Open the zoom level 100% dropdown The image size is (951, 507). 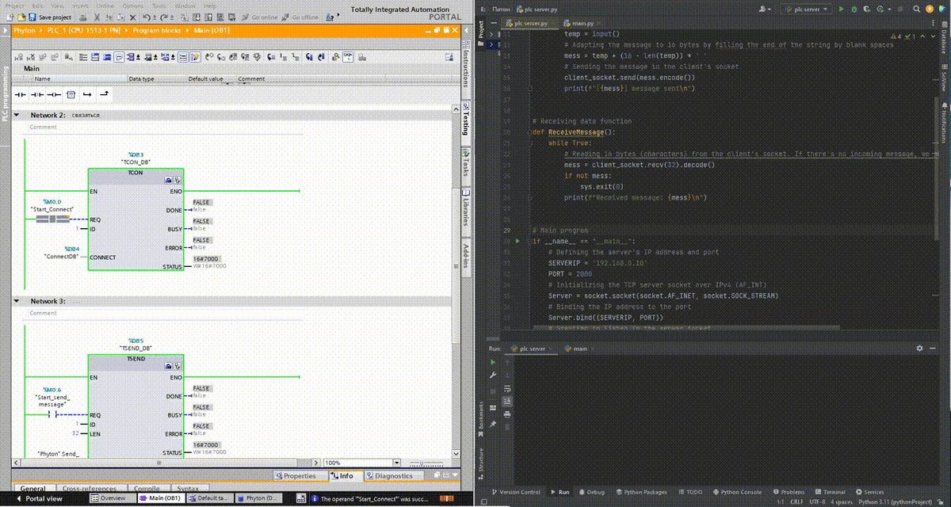pos(396,463)
